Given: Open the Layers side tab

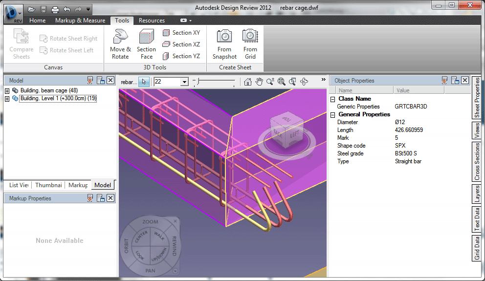Looking at the screenshot, I should tap(477, 194).
